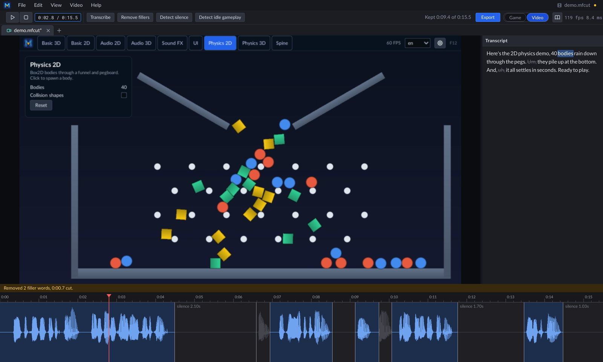Close the demo.mfcut tab
The width and height of the screenshot is (603, 362).
[48, 31]
